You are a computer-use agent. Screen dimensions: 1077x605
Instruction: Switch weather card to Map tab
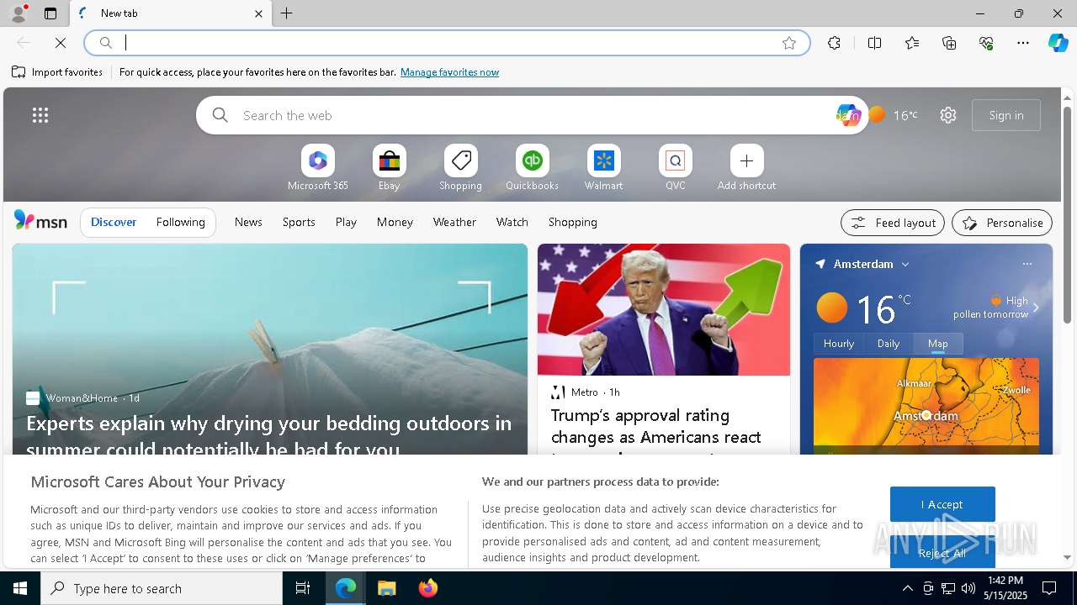coord(937,343)
